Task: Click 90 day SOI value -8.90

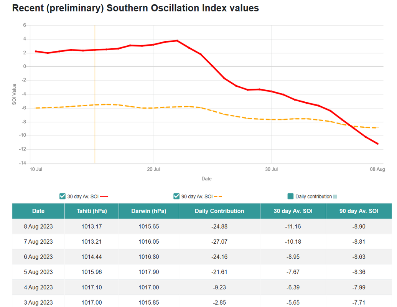Action: pyautogui.click(x=359, y=226)
